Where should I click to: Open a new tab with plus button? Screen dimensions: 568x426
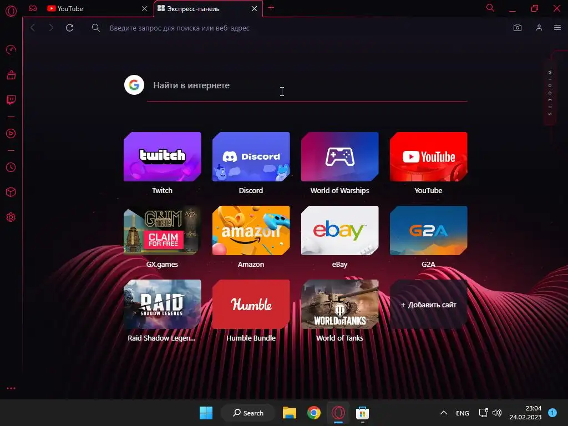tap(271, 8)
